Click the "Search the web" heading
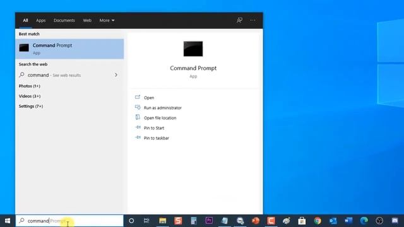Image resolution: width=404 pixels, height=227 pixels. click(33, 64)
